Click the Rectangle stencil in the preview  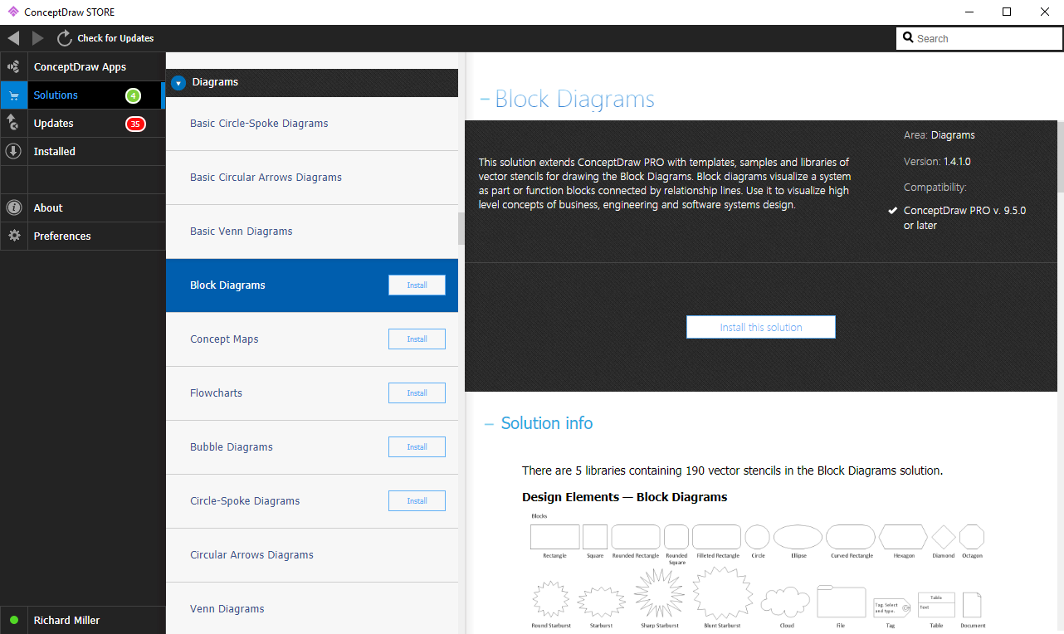554,537
